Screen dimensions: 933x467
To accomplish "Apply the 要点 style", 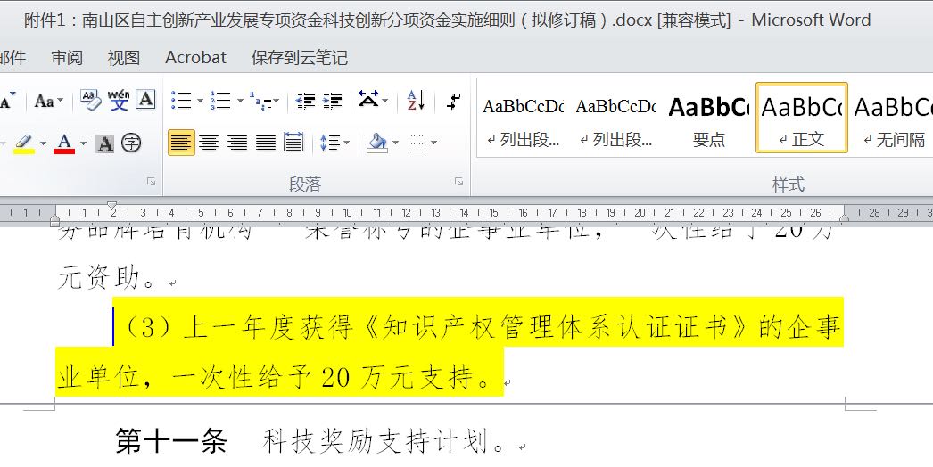I will click(709, 119).
